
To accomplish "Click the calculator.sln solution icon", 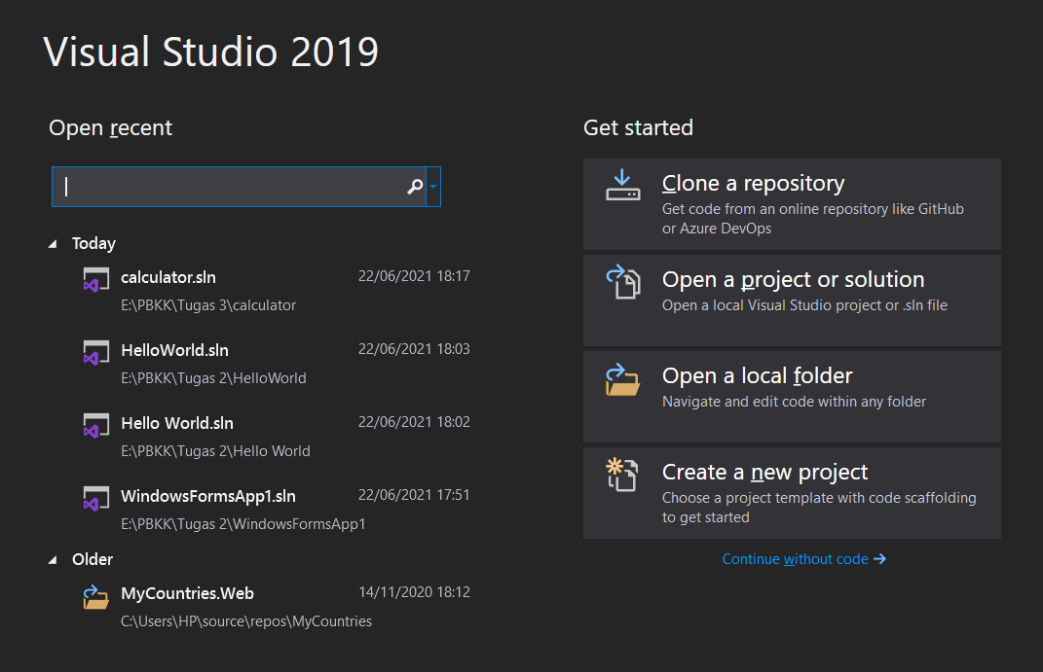I will (95, 279).
